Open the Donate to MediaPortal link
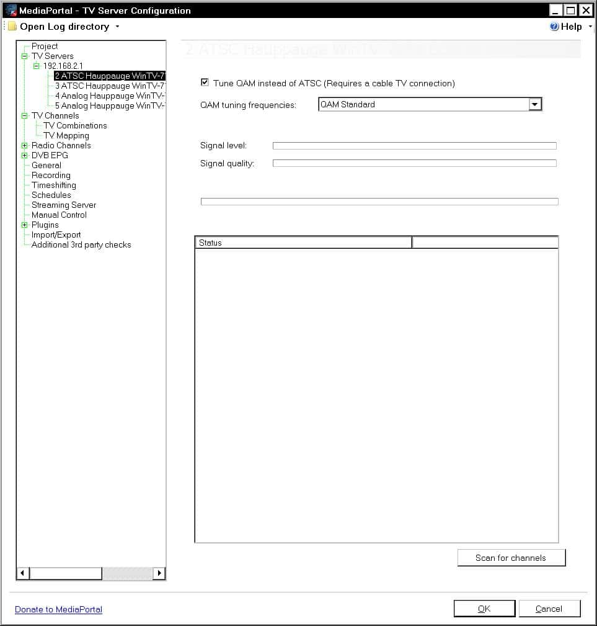The height and width of the screenshot is (626, 597). pos(59,610)
